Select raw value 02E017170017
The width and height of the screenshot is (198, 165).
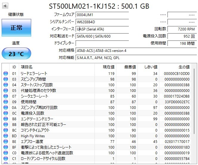click(177, 142)
